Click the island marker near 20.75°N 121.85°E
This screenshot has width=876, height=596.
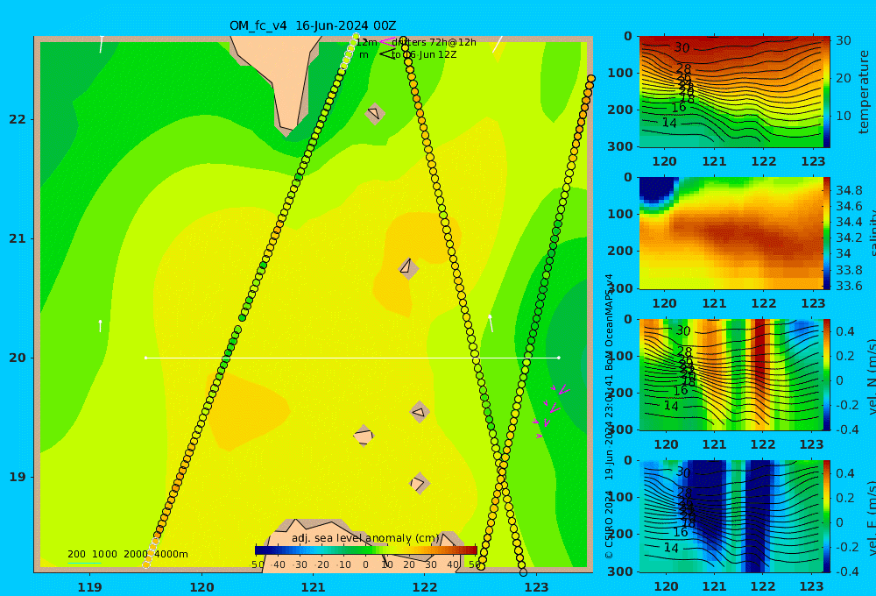click(x=408, y=268)
